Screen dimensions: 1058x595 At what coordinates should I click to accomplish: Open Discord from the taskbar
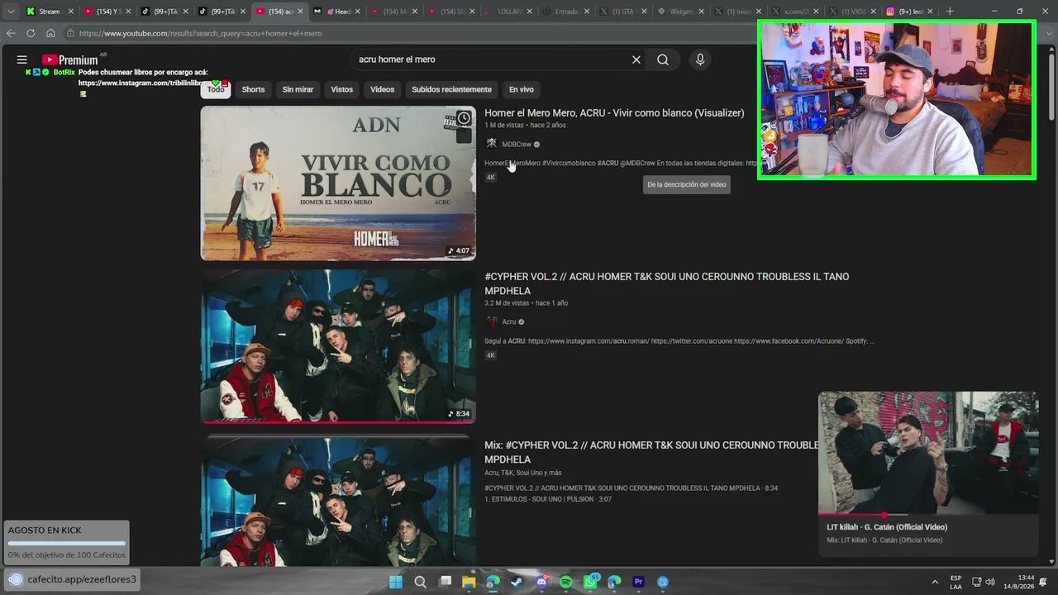[x=541, y=582]
